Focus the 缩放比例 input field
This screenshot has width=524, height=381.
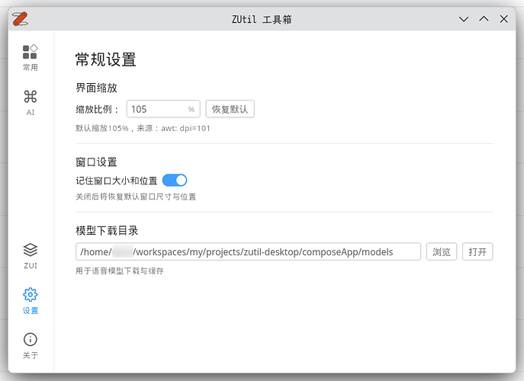(x=163, y=109)
